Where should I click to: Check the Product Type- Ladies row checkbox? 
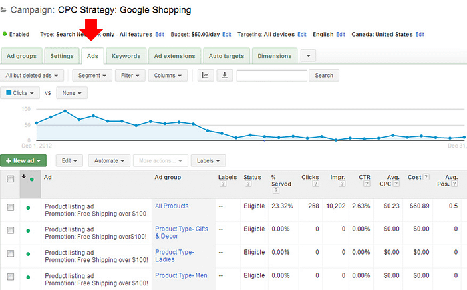click(11, 253)
